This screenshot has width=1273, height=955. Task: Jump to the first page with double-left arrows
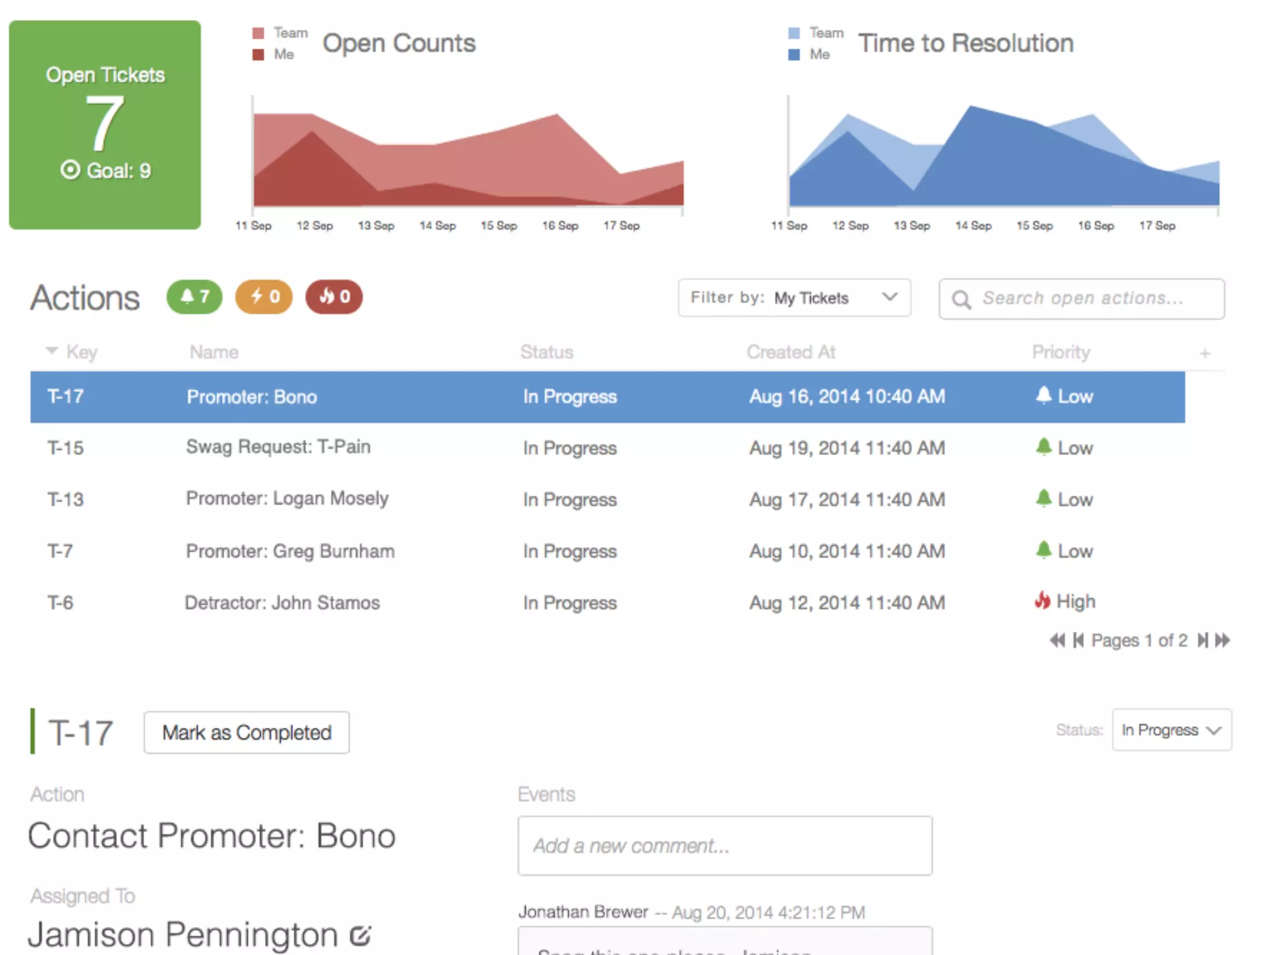[x=1057, y=640]
